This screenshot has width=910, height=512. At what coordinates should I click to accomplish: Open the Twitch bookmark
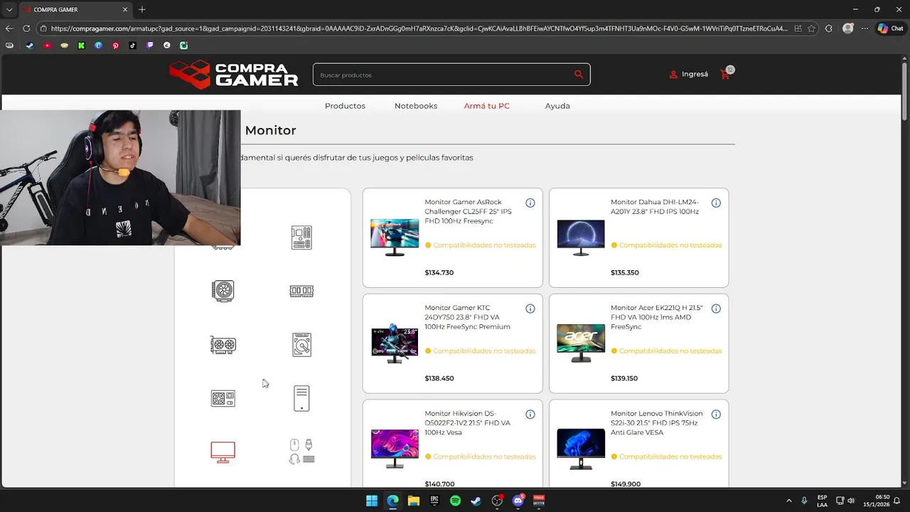pyautogui.click(x=150, y=46)
